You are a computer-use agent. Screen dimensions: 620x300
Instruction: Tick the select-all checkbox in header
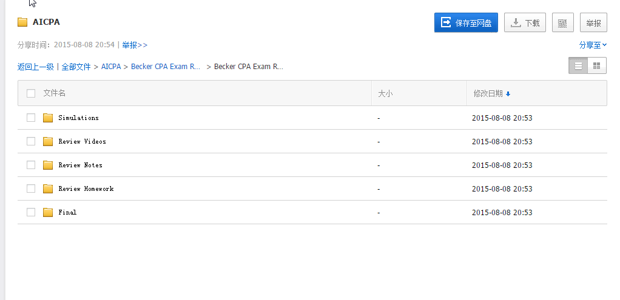coord(31,93)
